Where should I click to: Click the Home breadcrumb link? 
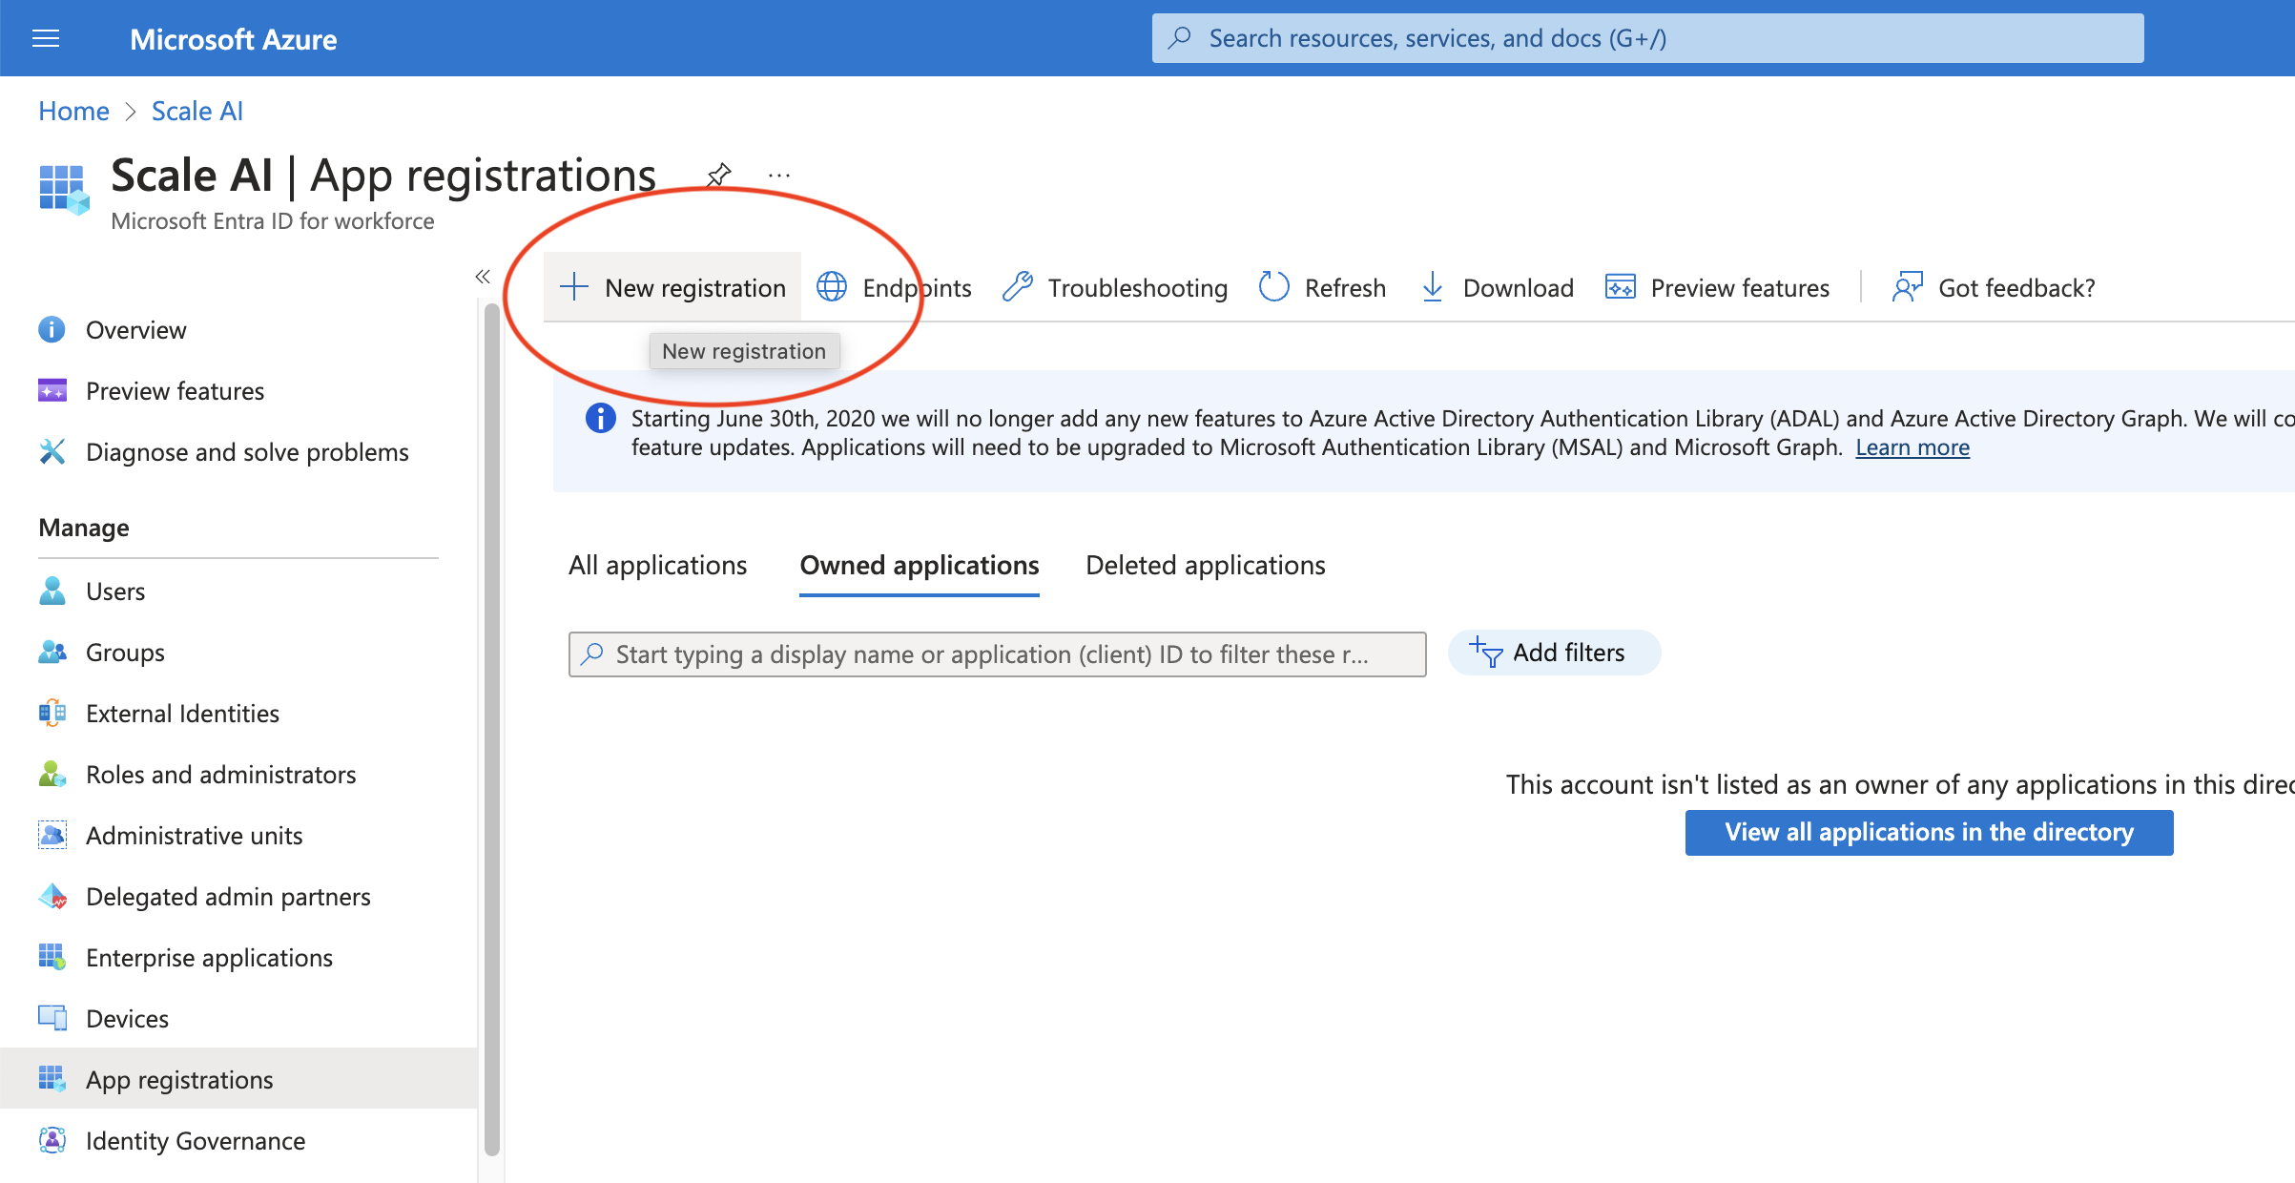tap(73, 111)
